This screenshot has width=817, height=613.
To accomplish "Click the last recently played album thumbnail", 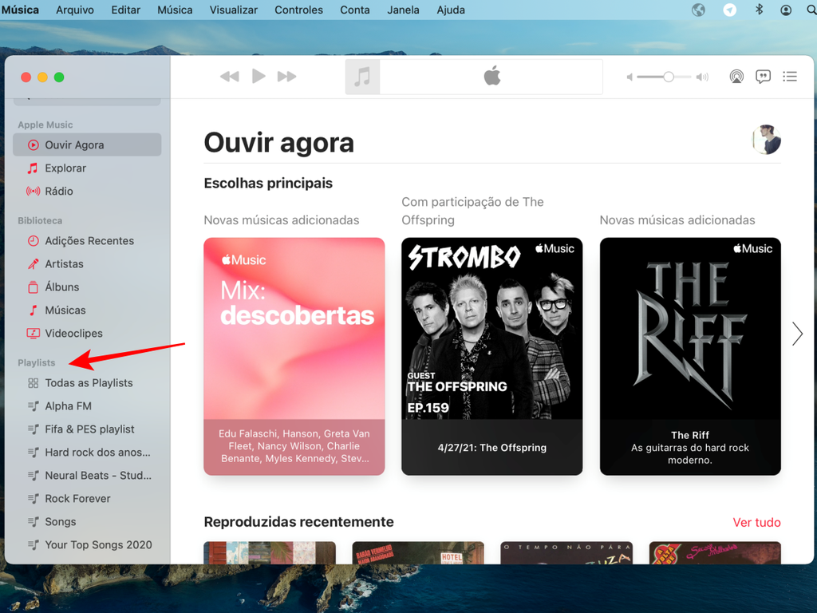I will 715,552.
